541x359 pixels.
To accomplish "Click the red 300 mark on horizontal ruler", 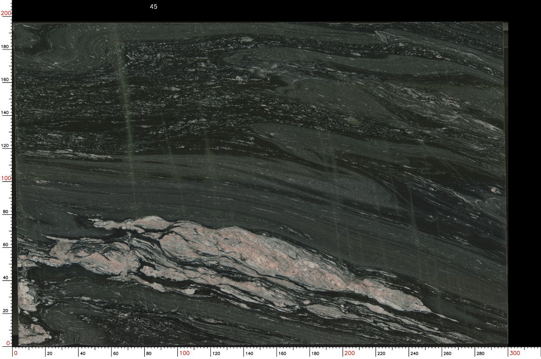I will tap(514, 353).
